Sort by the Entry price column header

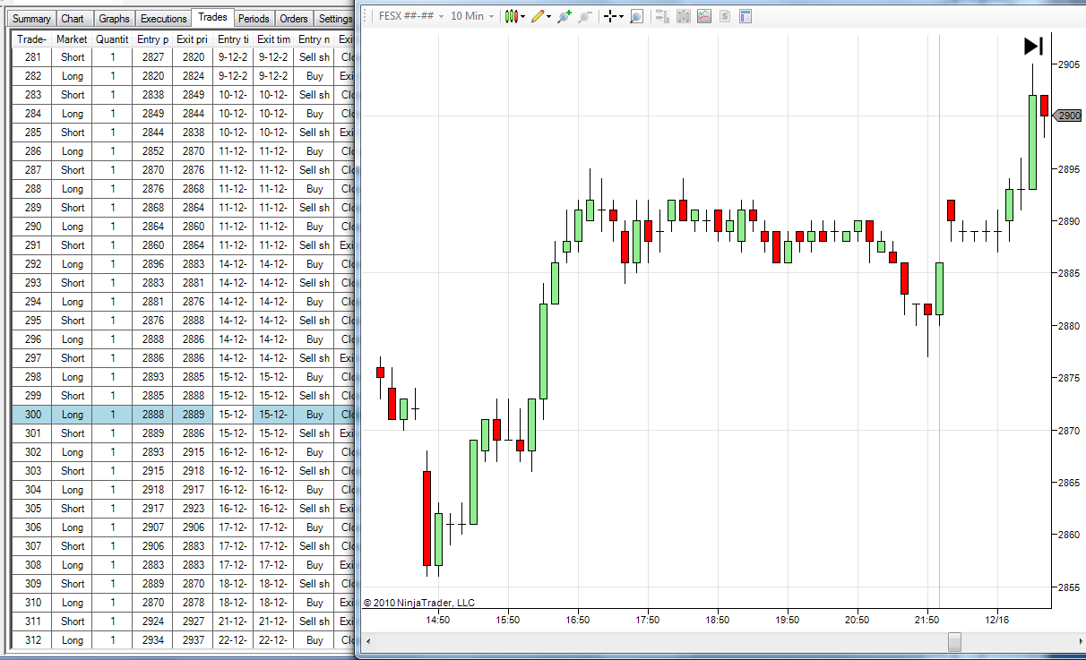(x=152, y=39)
